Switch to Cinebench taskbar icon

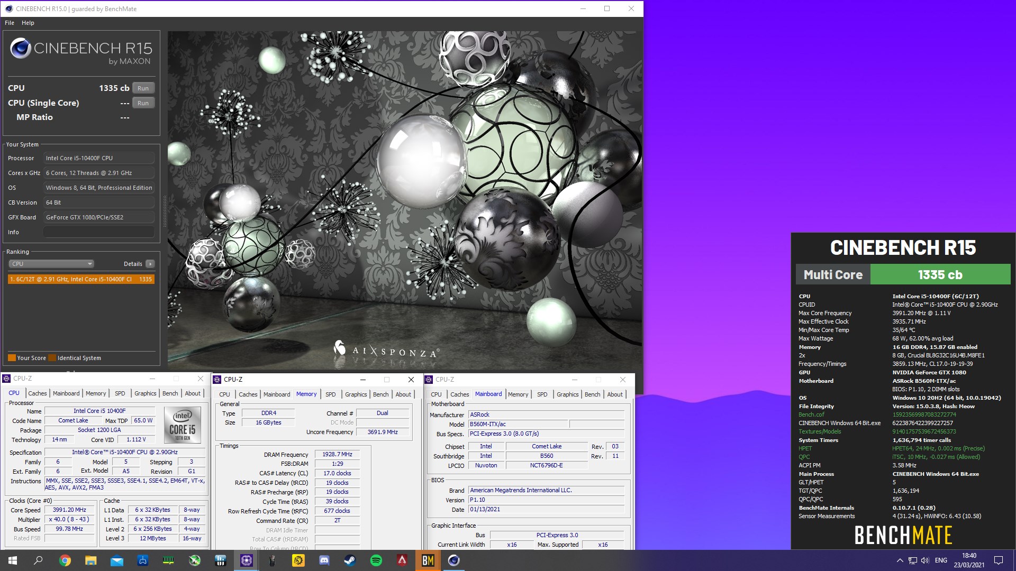(454, 560)
